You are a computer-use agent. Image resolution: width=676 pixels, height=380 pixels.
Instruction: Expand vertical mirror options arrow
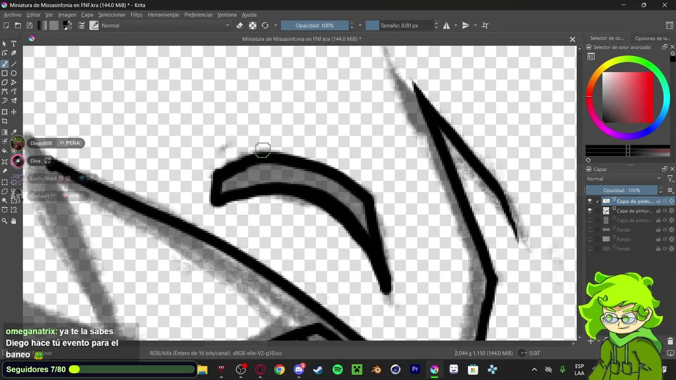click(x=475, y=25)
